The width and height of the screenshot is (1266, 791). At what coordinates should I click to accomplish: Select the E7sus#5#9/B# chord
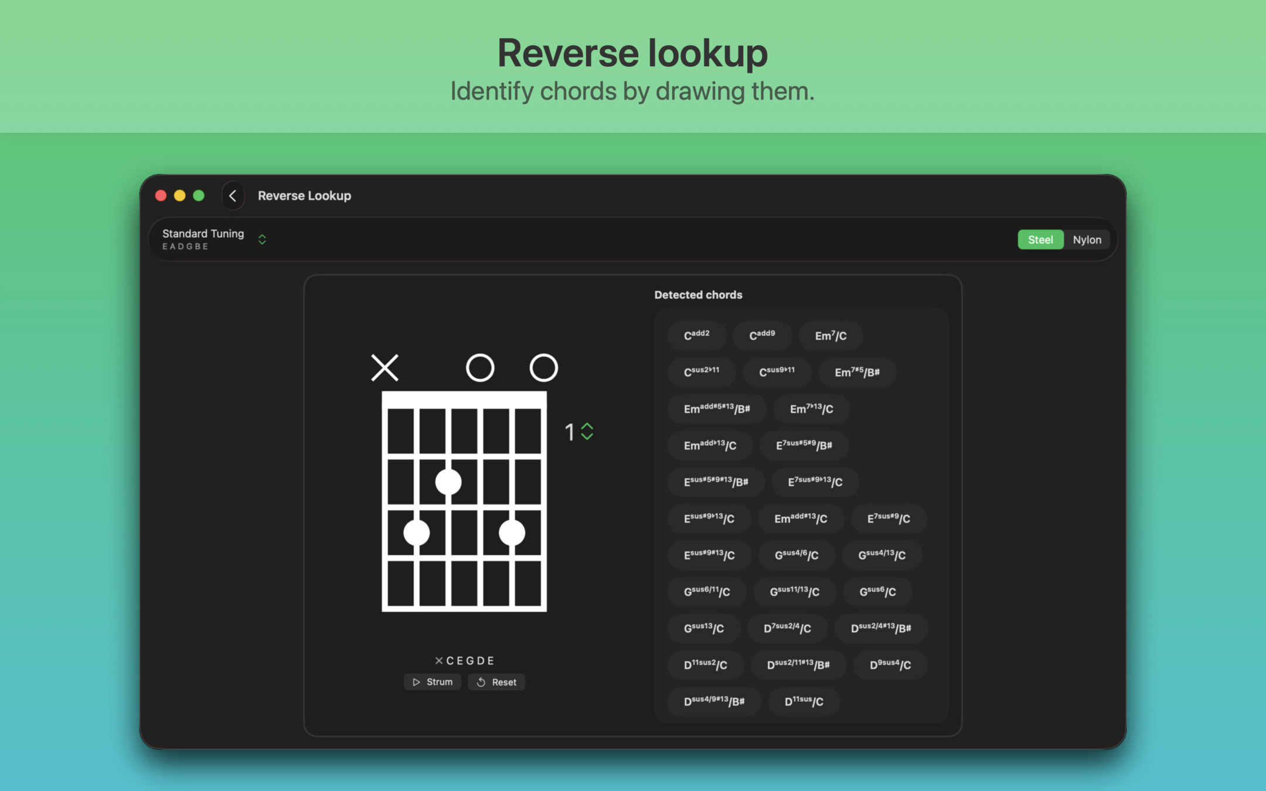click(x=804, y=445)
